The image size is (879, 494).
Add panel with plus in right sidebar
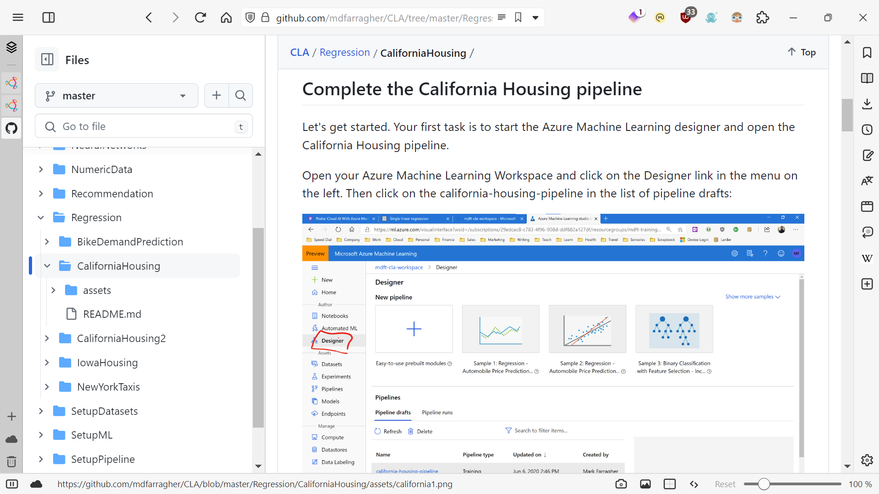coord(867,284)
